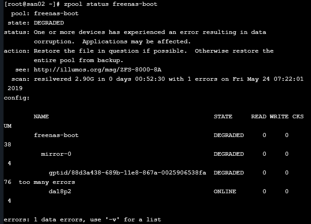Click the checksum count 38 for freenas-boot
Screen dimensions: 311x224
(x=8, y=145)
